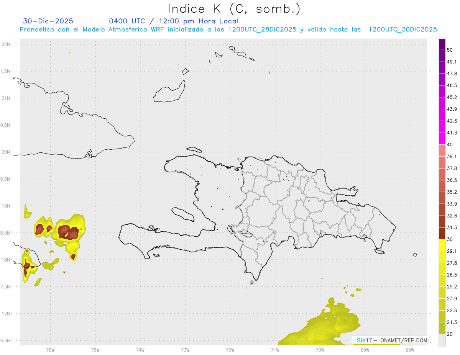460x355 pixels.
Task: Click latitude label "18N"
Action: (x=5, y=260)
